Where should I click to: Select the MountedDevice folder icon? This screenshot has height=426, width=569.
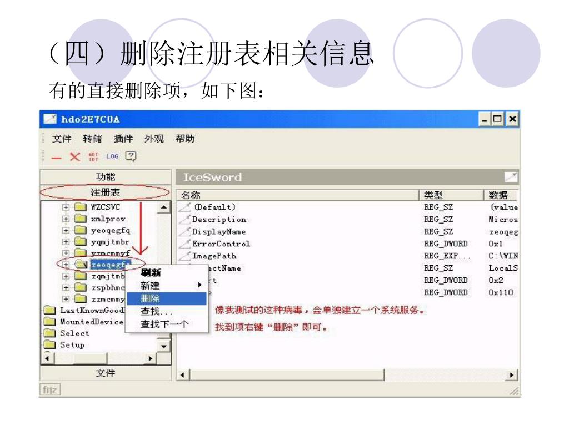[x=49, y=322]
